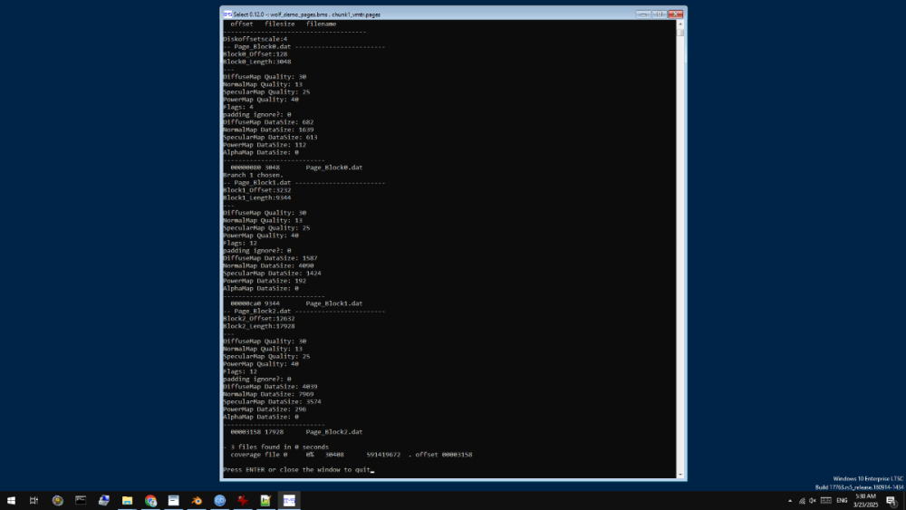Viewport: 906px width, 510px height.
Task: Open Blender from the taskbar
Action: (x=197, y=500)
